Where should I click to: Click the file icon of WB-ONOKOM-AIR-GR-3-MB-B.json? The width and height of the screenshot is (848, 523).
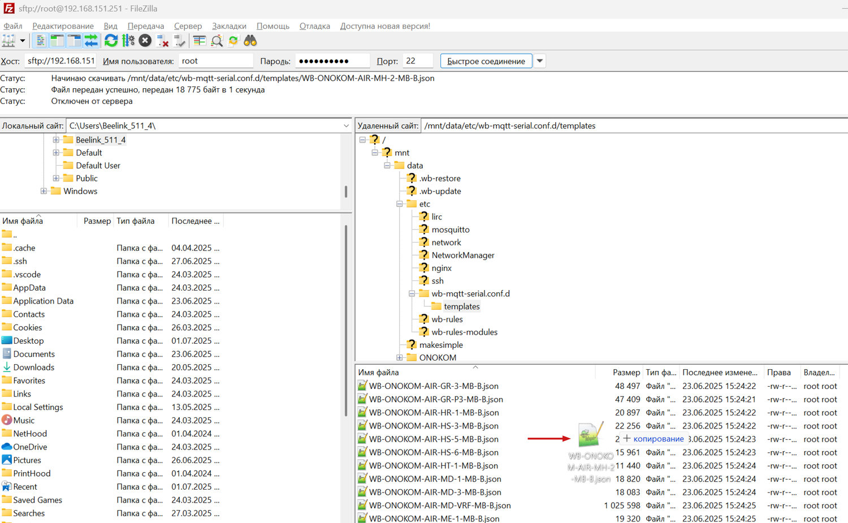(362, 386)
